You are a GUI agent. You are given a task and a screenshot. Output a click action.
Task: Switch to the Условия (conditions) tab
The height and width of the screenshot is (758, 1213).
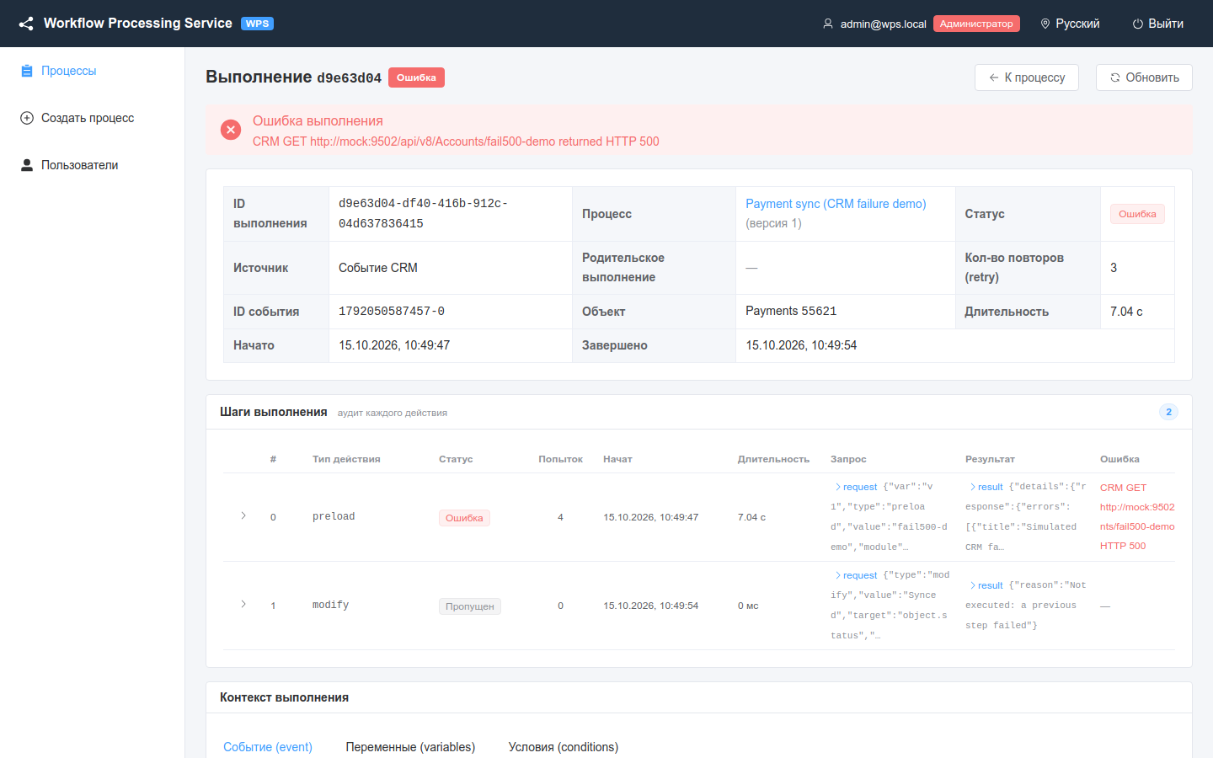[564, 747]
